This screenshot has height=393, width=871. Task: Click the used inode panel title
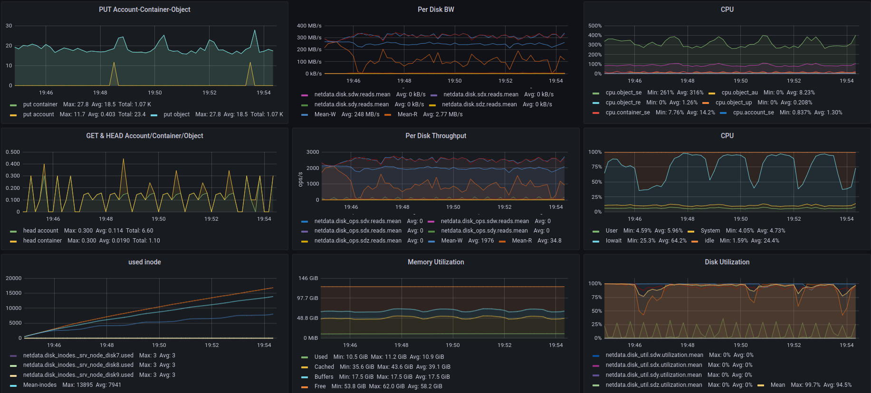click(144, 262)
